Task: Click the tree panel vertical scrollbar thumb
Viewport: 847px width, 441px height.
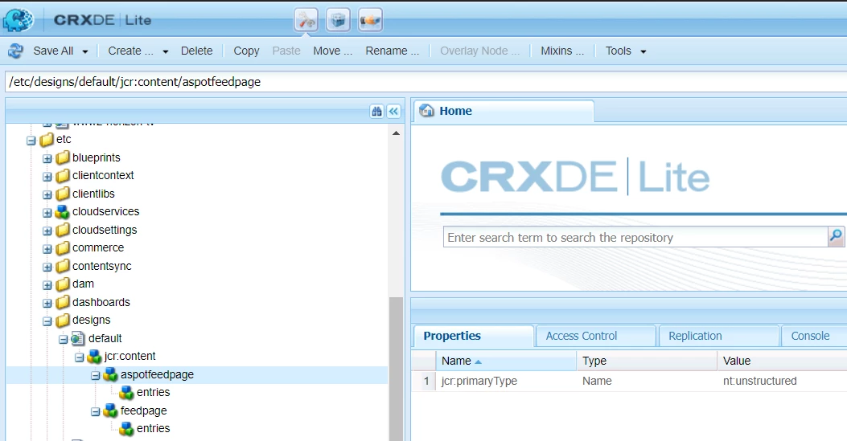Action: pyautogui.click(x=396, y=369)
